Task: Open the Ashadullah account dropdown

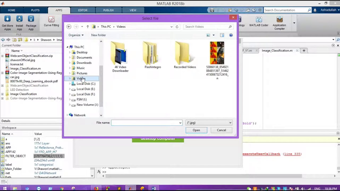Action: tap(329, 10)
